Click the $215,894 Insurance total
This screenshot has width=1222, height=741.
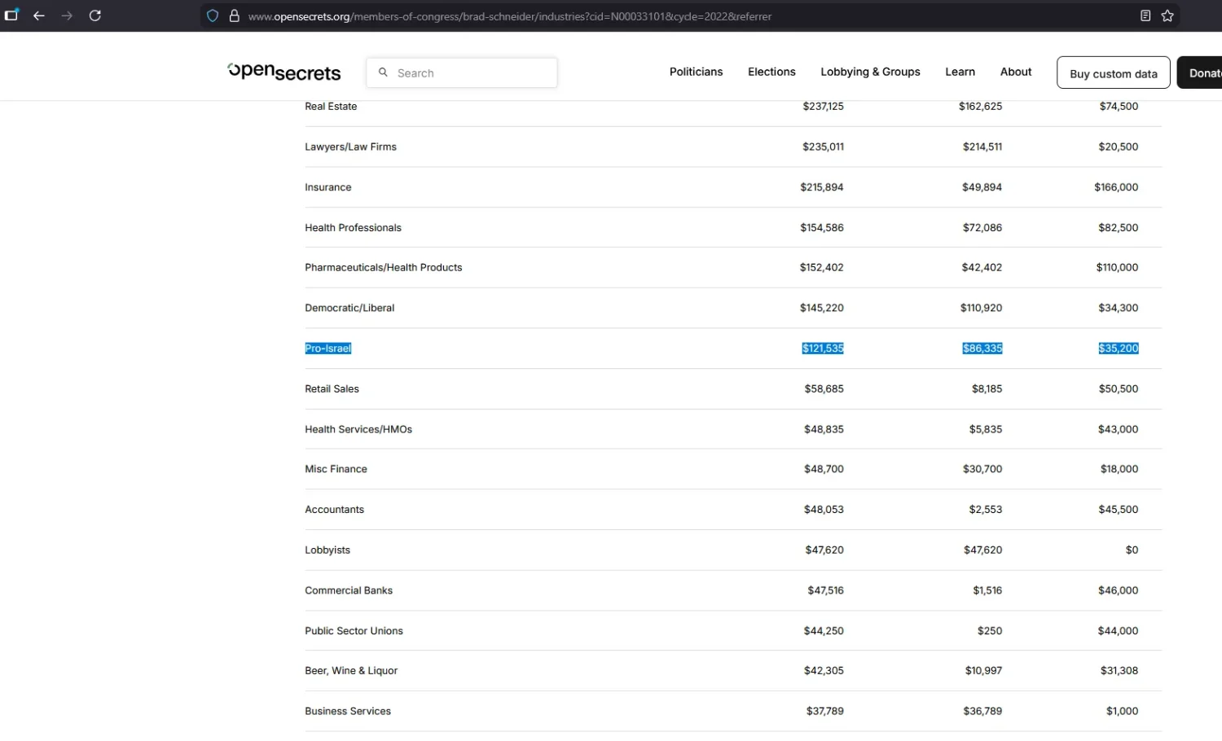click(x=822, y=187)
